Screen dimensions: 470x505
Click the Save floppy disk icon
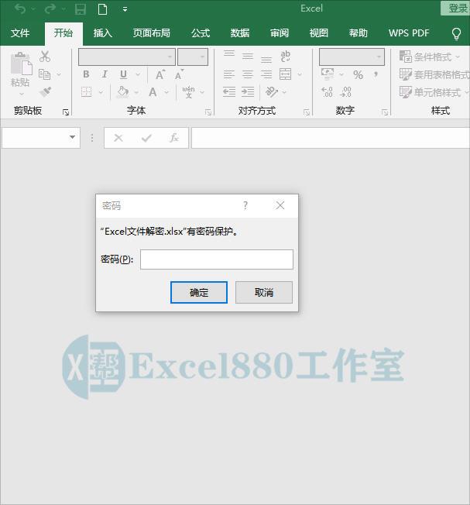(x=81, y=9)
